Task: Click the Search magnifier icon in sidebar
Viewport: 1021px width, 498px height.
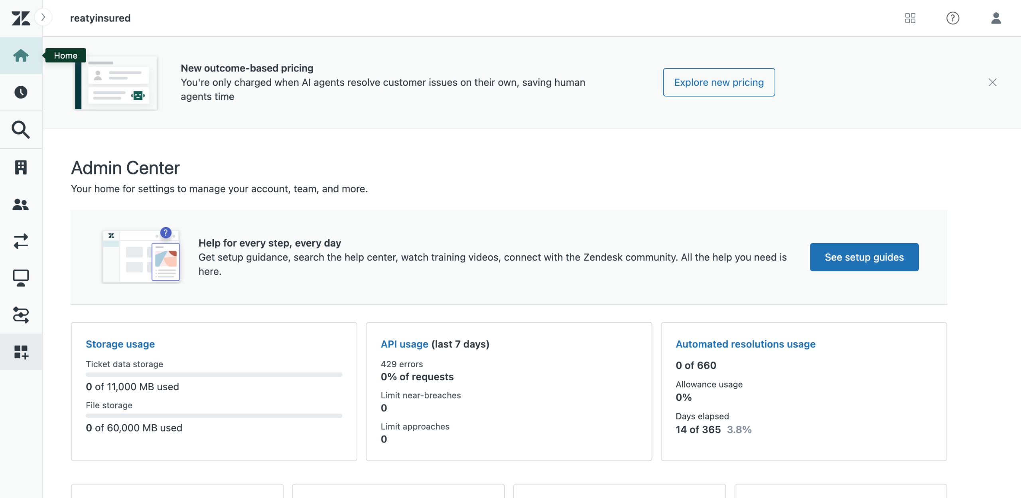Action: [x=21, y=130]
